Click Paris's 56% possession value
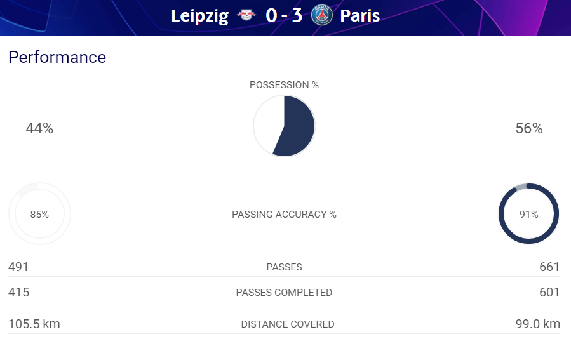 coord(529,128)
